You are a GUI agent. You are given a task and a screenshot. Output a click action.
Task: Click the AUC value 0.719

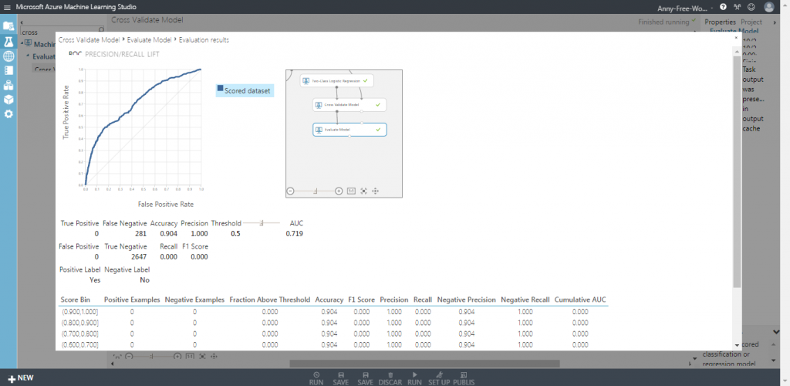(294, 234)
